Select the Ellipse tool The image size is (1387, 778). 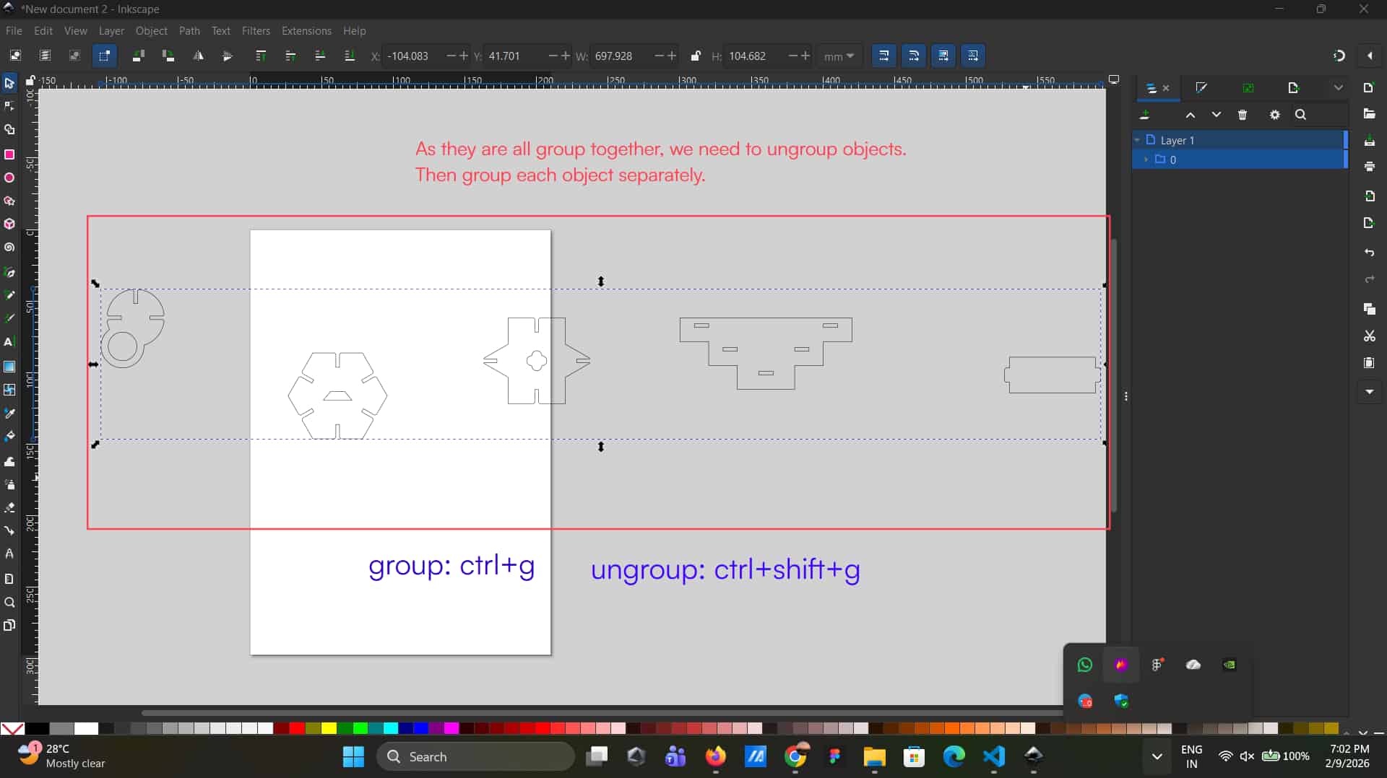point(9,178)
